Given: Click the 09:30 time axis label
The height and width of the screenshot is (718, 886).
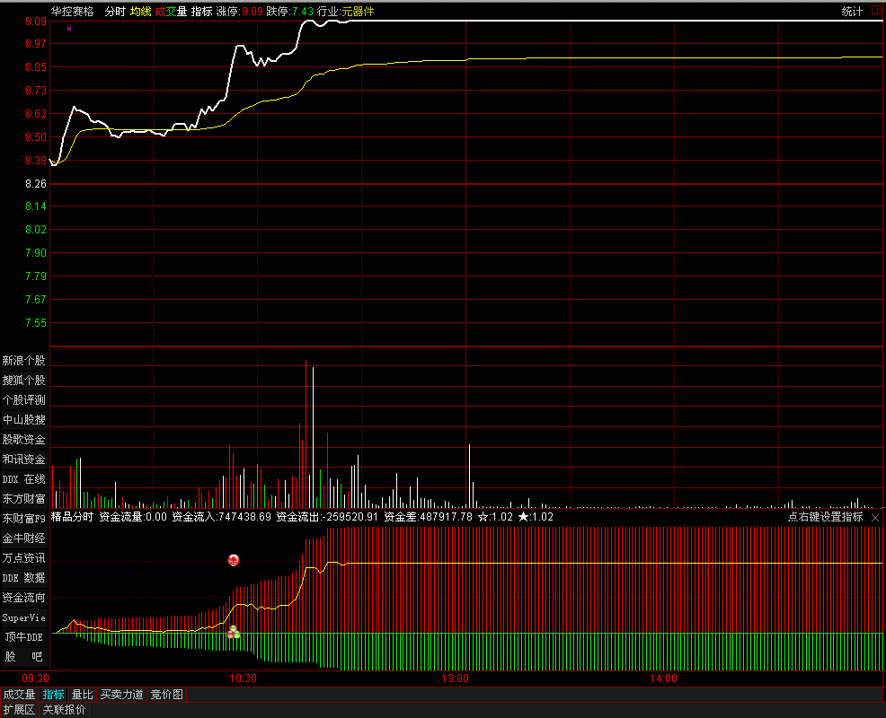Looking at the screenshot, I should [35, 679].
